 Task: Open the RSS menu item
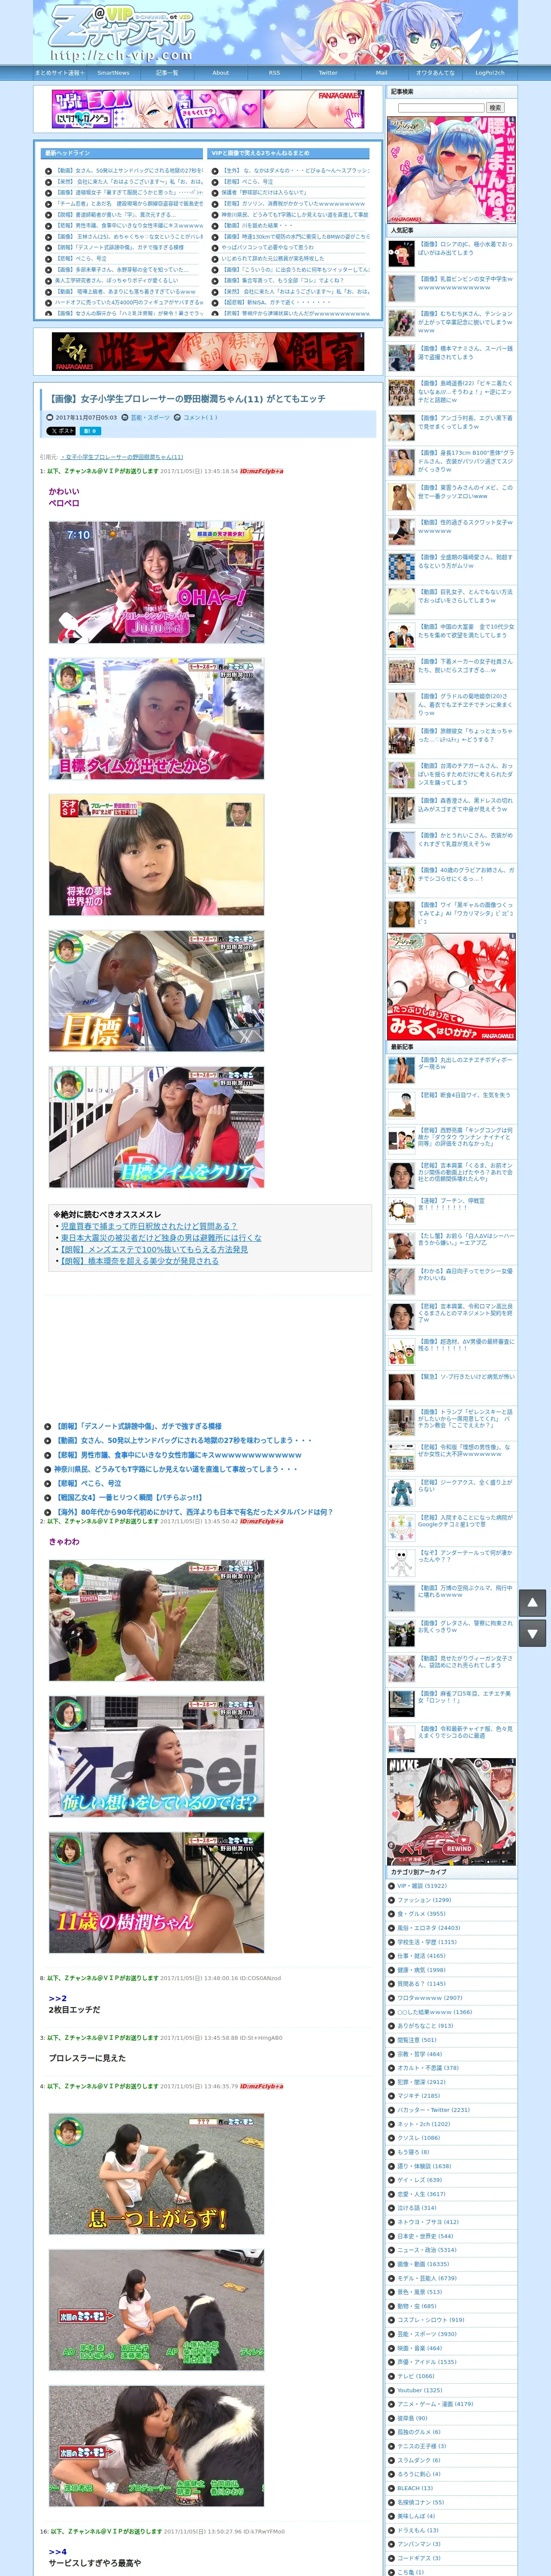tap(274, 73)
